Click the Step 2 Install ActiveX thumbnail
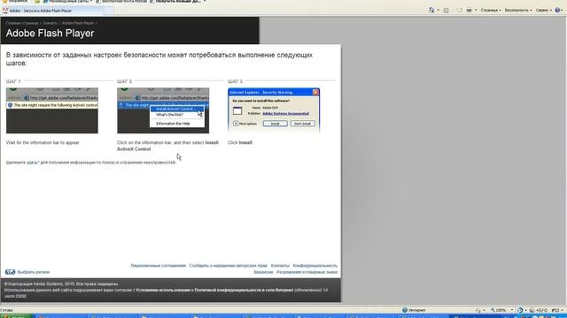This screenshot has width=567, height=318. click(x=163, y=110)
